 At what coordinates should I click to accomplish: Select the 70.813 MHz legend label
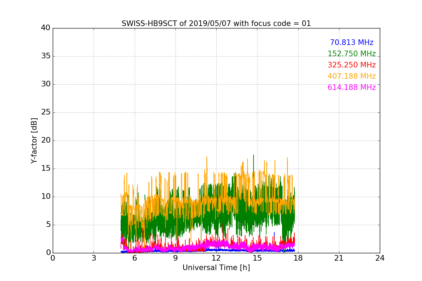[x=352, y=43]
